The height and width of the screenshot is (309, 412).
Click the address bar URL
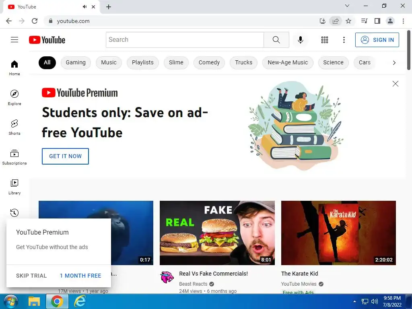click(x=73, y=21)
